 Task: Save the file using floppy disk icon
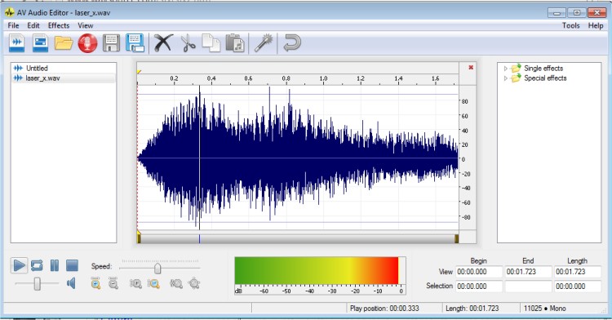111,43
